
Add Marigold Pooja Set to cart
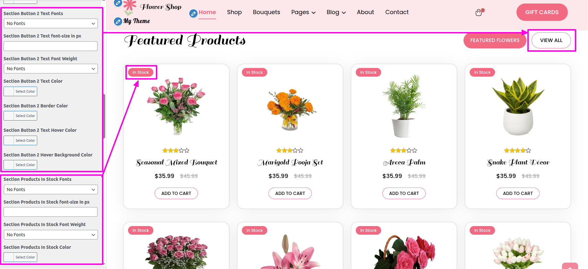click(290, 193)
